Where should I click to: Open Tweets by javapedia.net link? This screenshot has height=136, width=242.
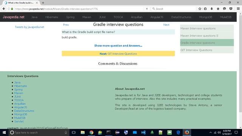pyautogui.click(x=29, y=27)
